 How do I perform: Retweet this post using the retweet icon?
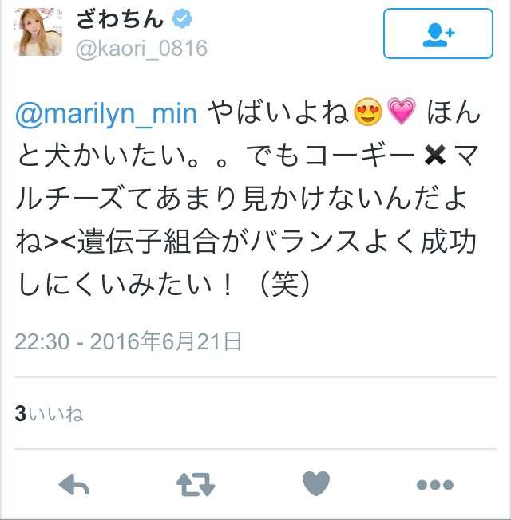click(196, 485)
